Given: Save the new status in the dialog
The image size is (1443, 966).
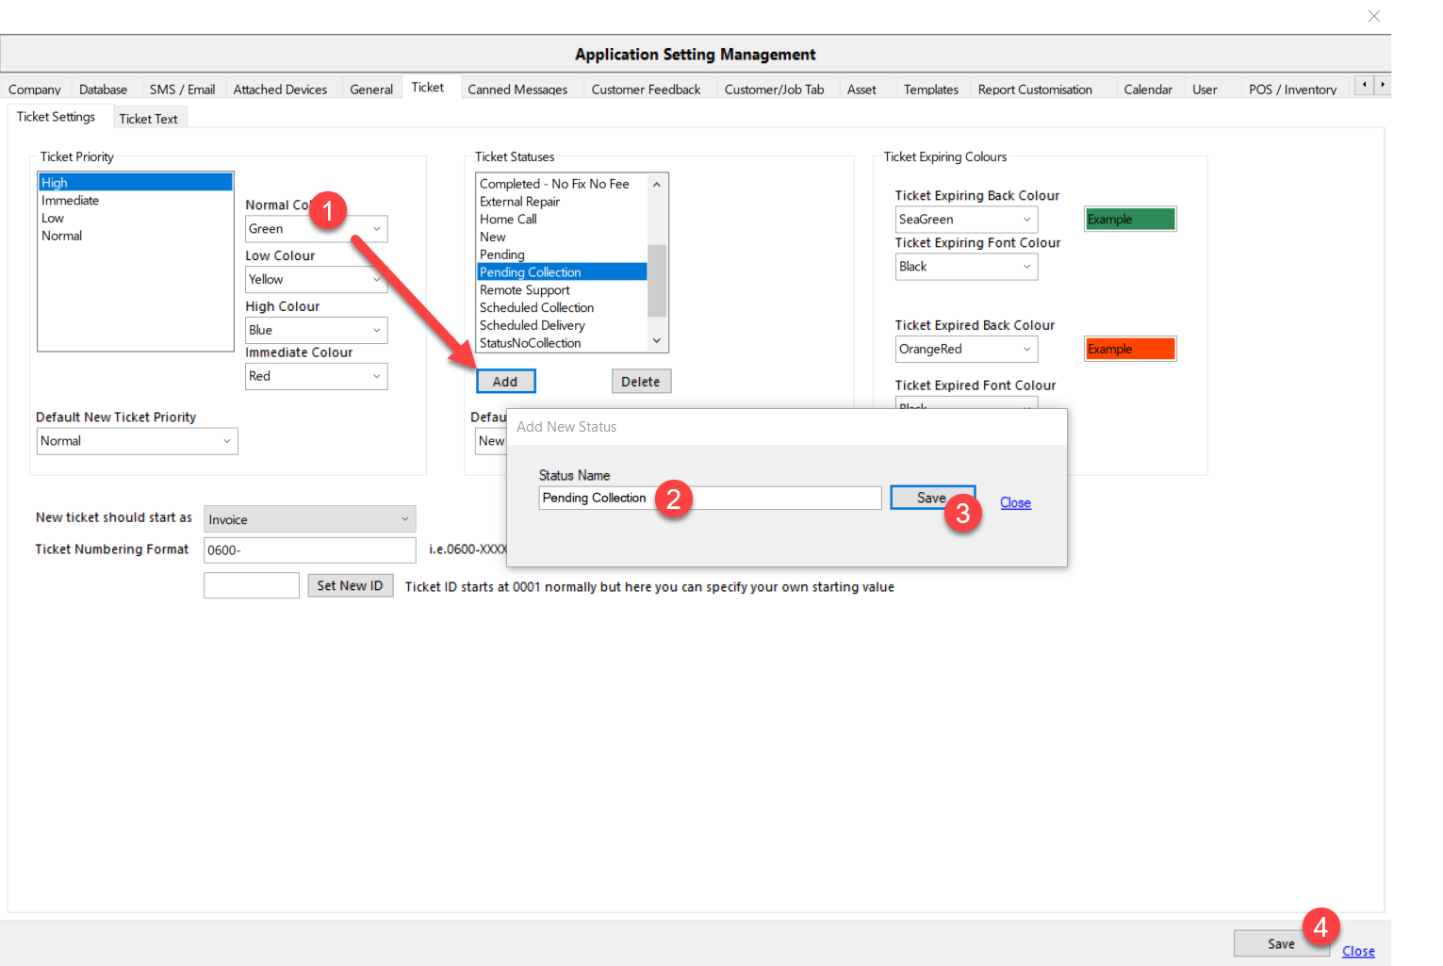Looking at the screenshot, I should [931, 498].
